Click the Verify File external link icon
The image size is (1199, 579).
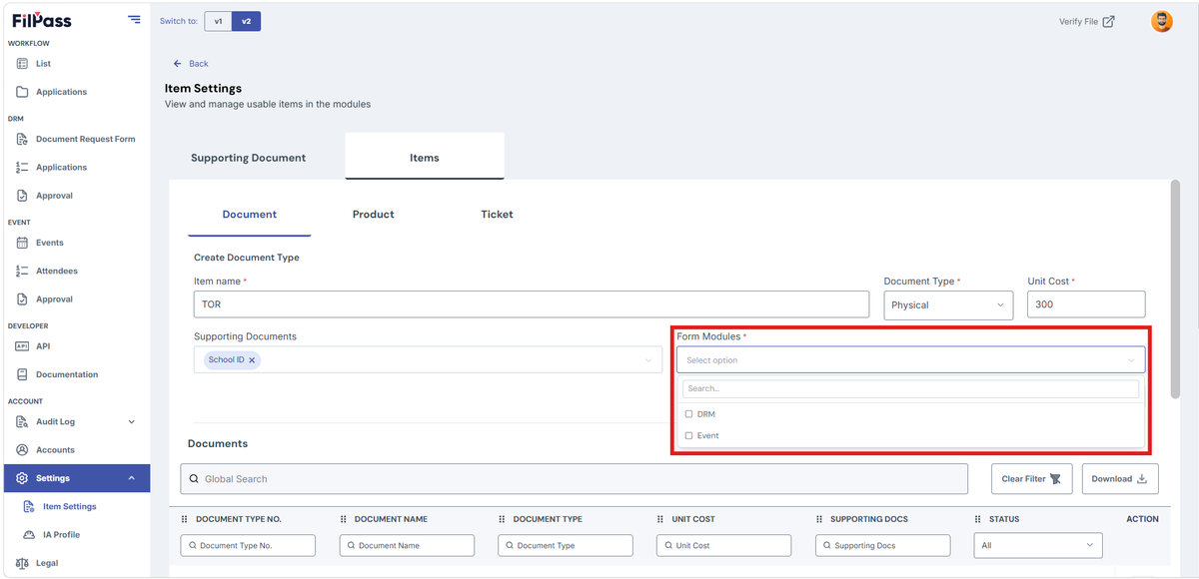(1108, 21)
